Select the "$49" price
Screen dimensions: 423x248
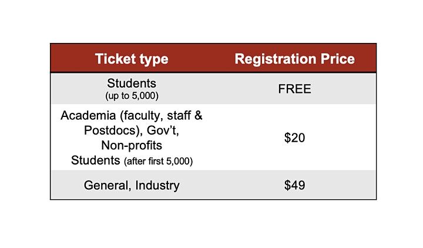coord(294,186)
